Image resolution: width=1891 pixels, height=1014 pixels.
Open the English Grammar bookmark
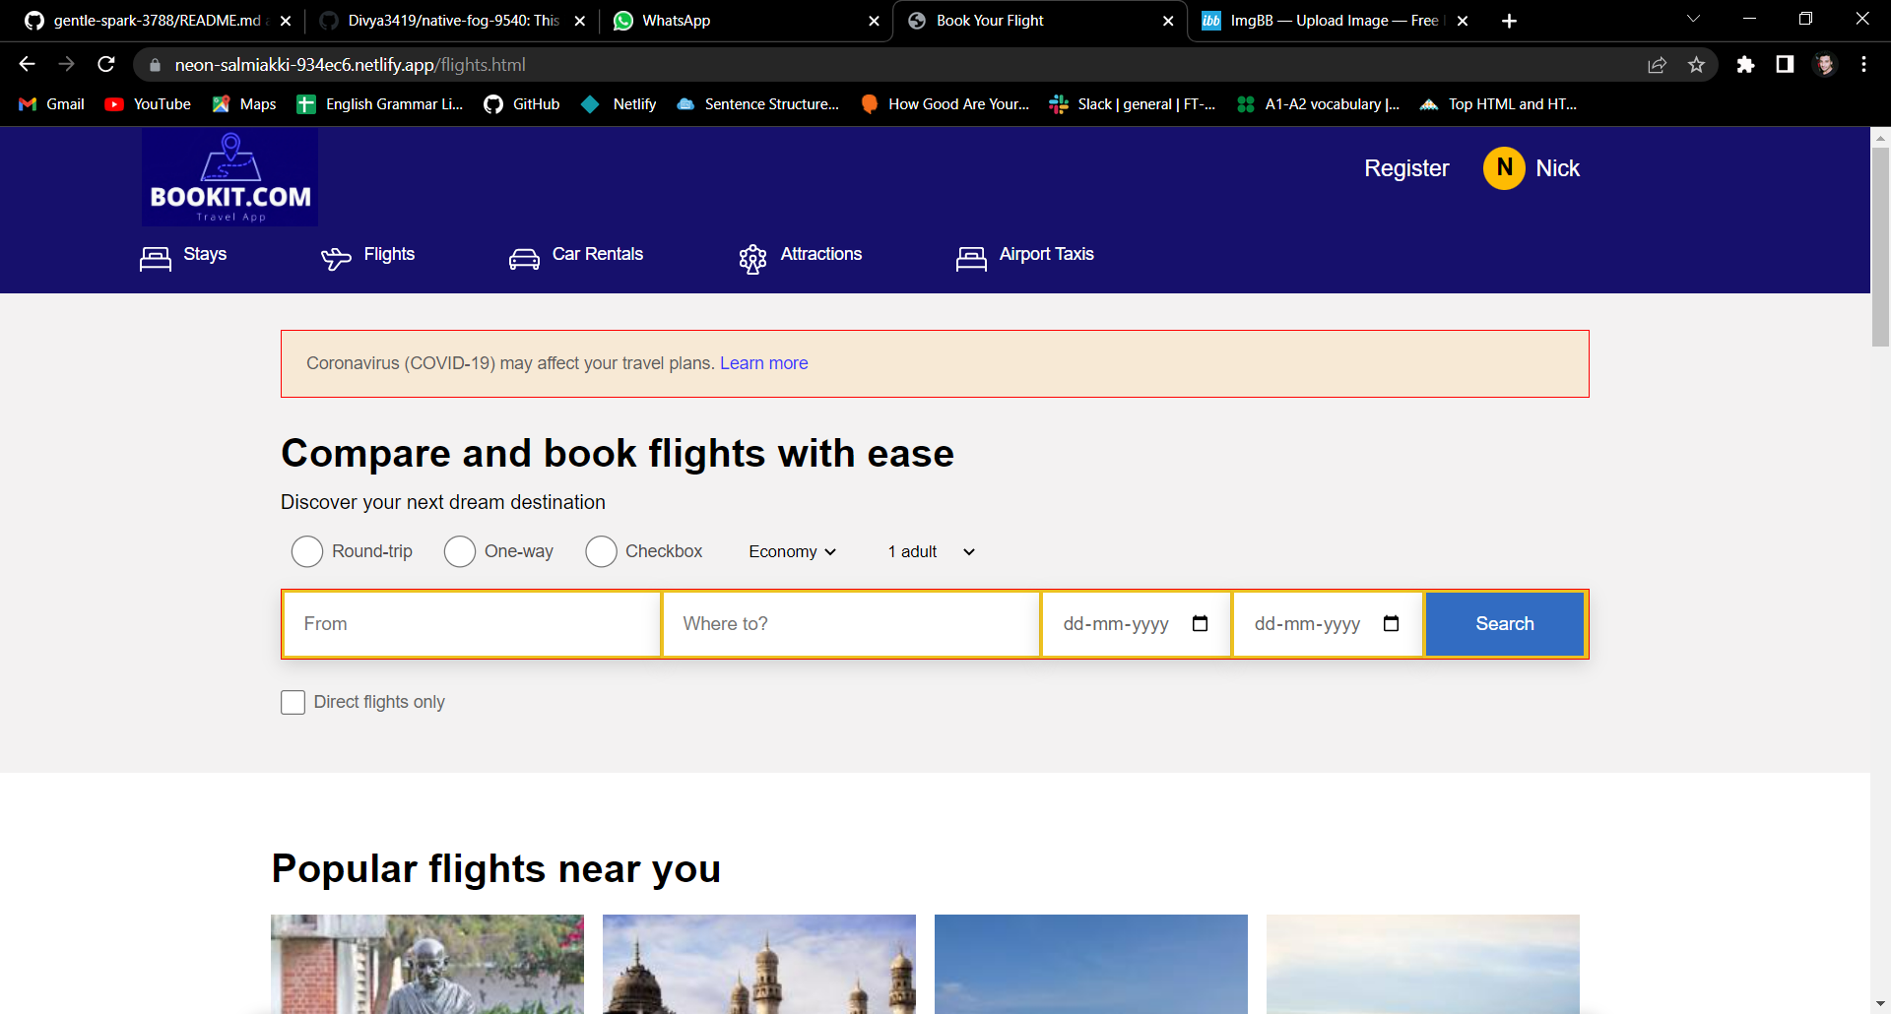coord(380,104)
